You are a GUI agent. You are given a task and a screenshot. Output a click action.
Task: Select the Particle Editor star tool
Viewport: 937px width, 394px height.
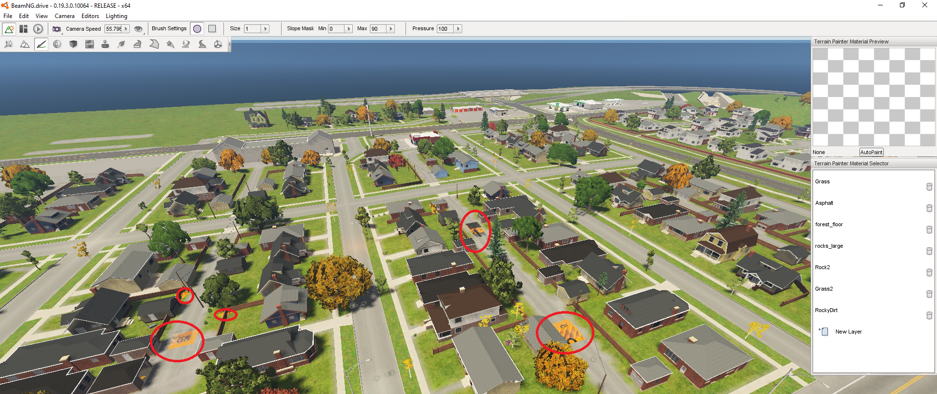170,44
